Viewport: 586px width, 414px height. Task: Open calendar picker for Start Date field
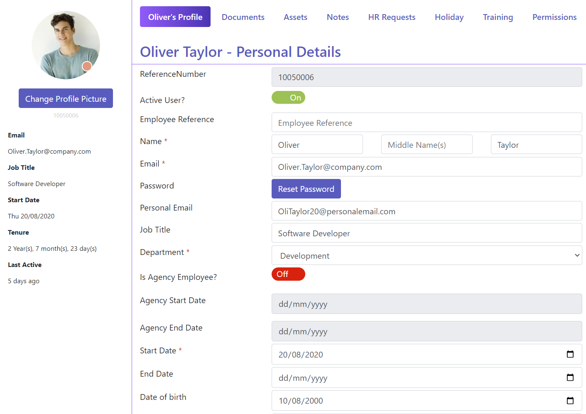pyautogui.click(x=570, y=354)
